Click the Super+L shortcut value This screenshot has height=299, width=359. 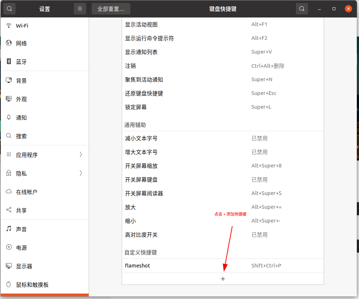261,107
